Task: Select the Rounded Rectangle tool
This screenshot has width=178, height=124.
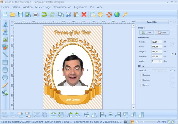Action: [5, 70]
